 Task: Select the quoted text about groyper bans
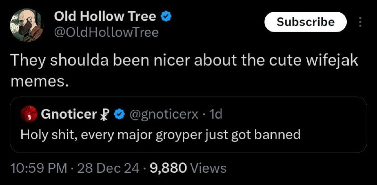(160, 135)
